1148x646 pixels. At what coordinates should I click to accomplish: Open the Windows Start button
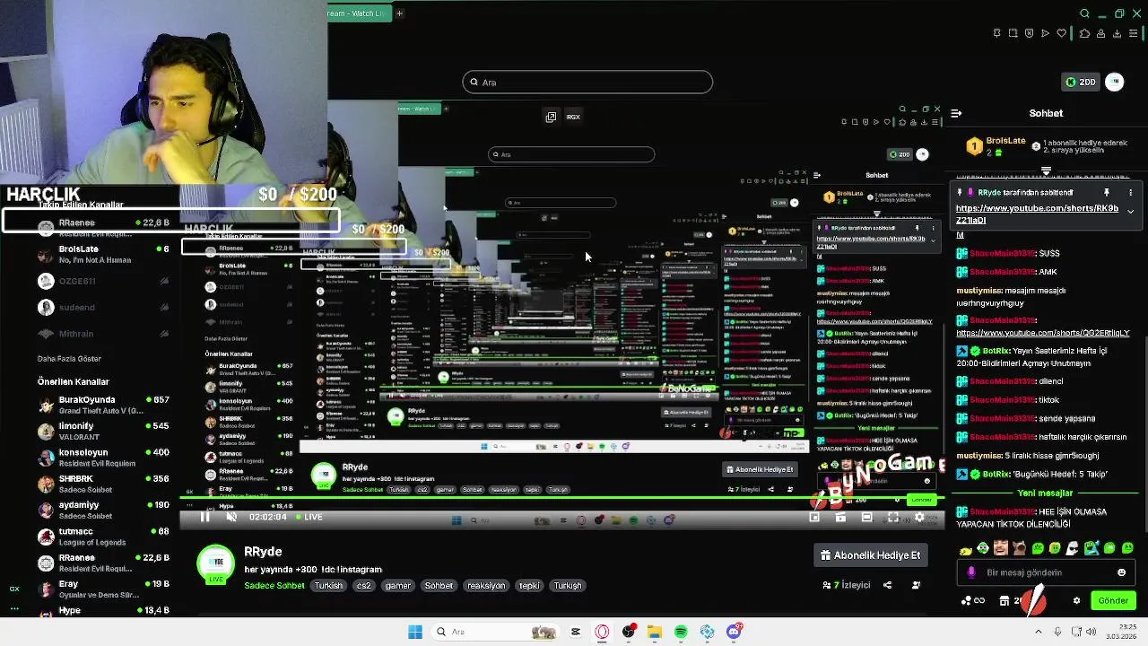pyautogui.click(x=414, y=632)
